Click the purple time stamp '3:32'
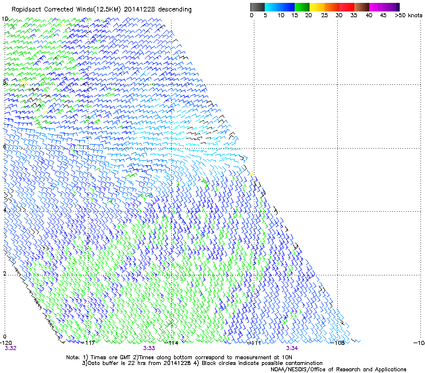Screen dimensions: 425x373 point(10,348)
